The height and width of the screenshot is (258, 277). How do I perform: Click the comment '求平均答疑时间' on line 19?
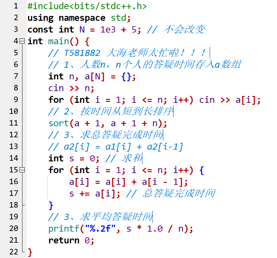pos(116,216)
